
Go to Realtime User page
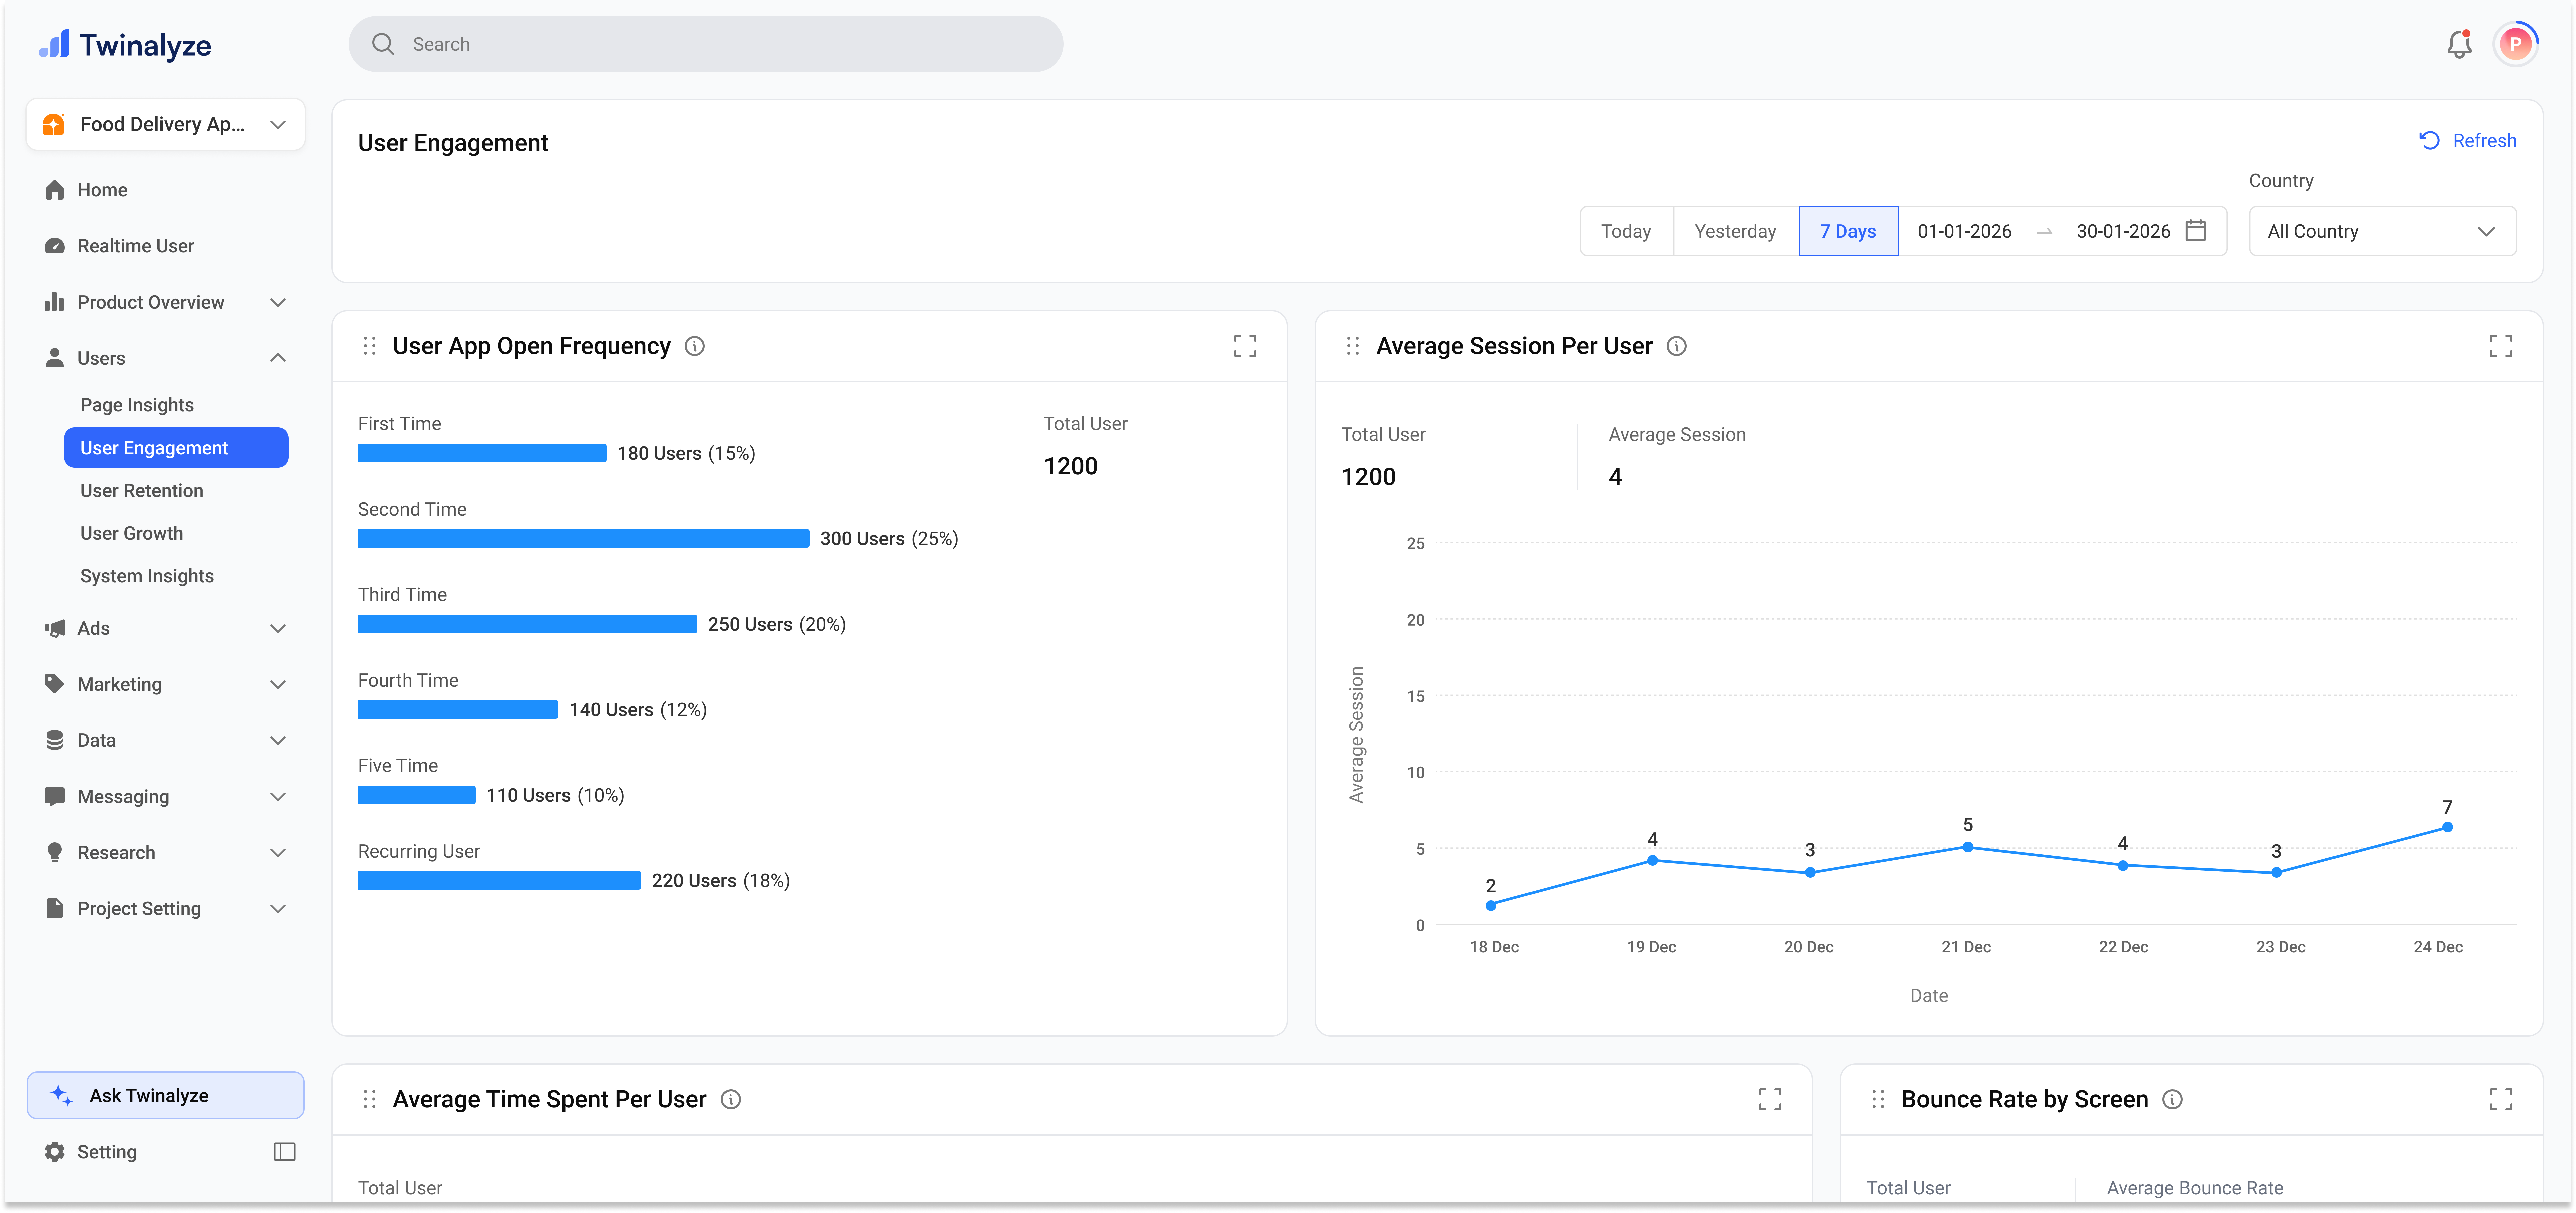pyautogui.click(x=136, y=246)
